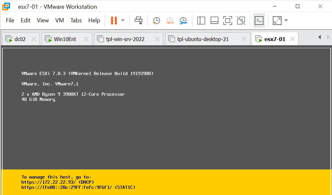
Task: Open the snapshot manager
Action: [183, 21]
